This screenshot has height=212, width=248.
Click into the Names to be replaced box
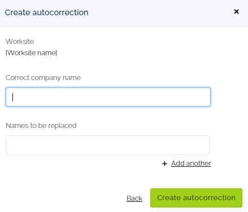(107, 145)
